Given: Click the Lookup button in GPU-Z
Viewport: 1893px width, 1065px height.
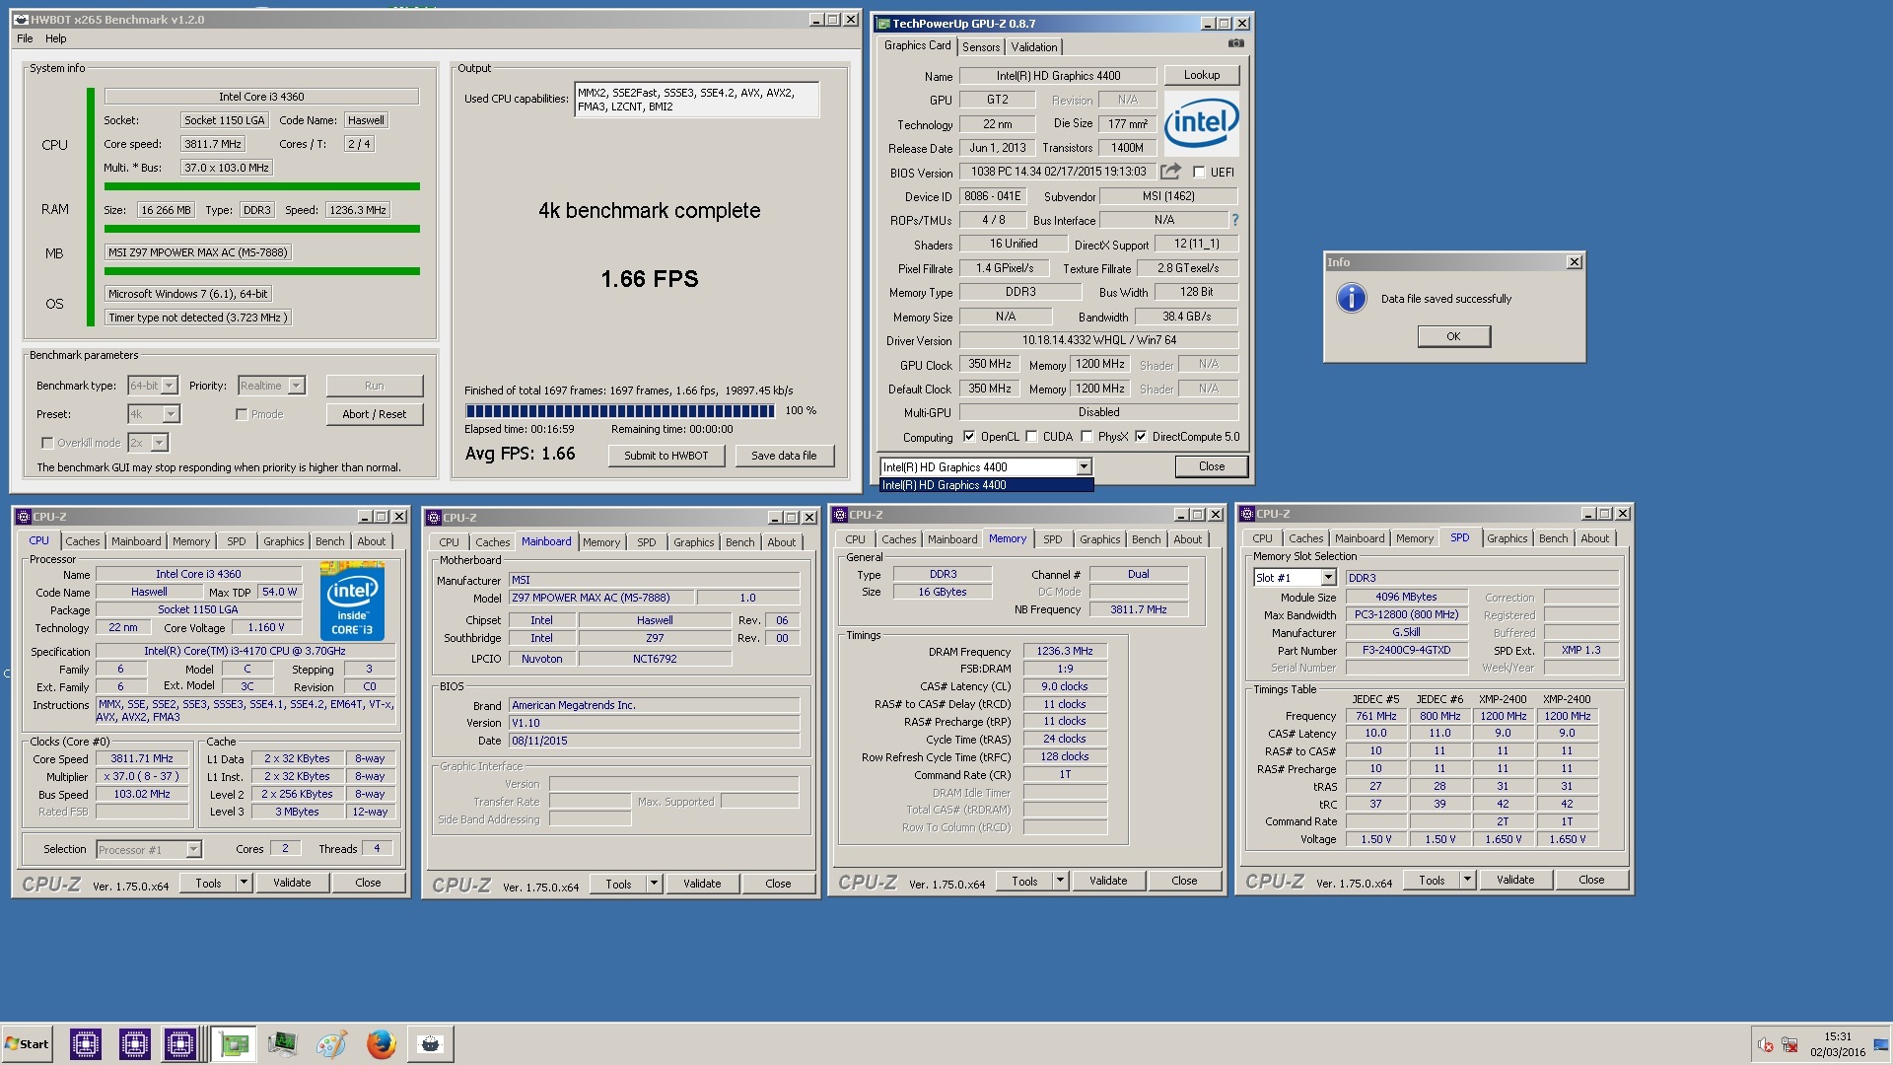Looking at the screenshot, I should [x=1202, y=75].
